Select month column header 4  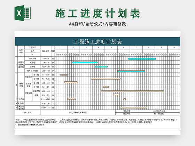point(99,47)
